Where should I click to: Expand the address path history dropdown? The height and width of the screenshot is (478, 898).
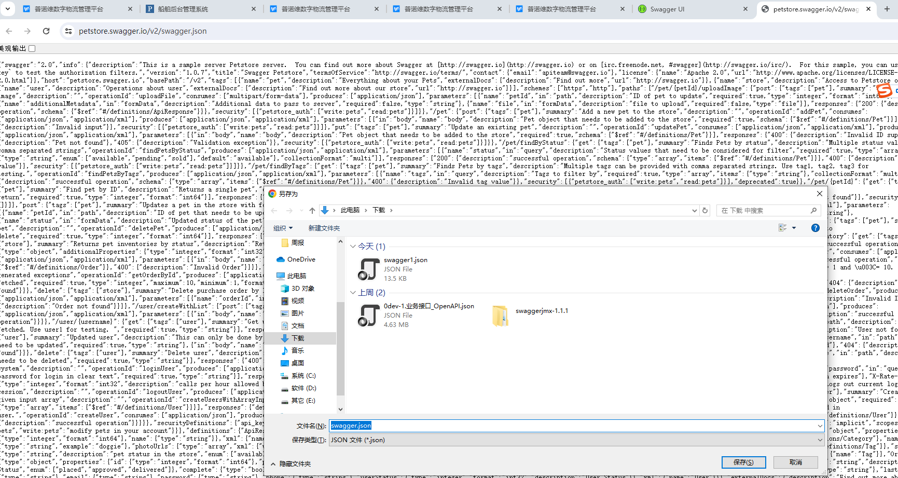[x=694, y=211]
